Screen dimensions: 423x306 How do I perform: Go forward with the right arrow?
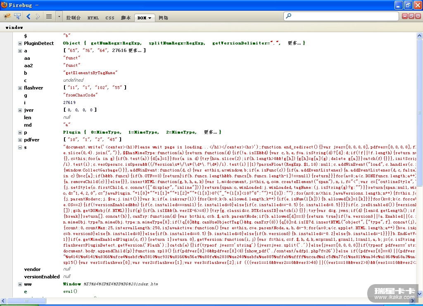[38, 16]
